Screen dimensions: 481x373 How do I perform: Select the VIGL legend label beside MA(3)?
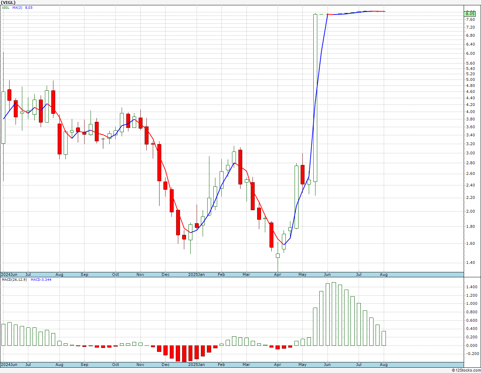pyautogui.click(x=6, y=7)
